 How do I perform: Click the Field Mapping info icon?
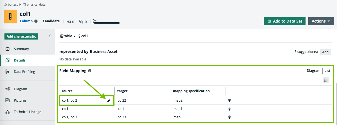pos(90,71)
